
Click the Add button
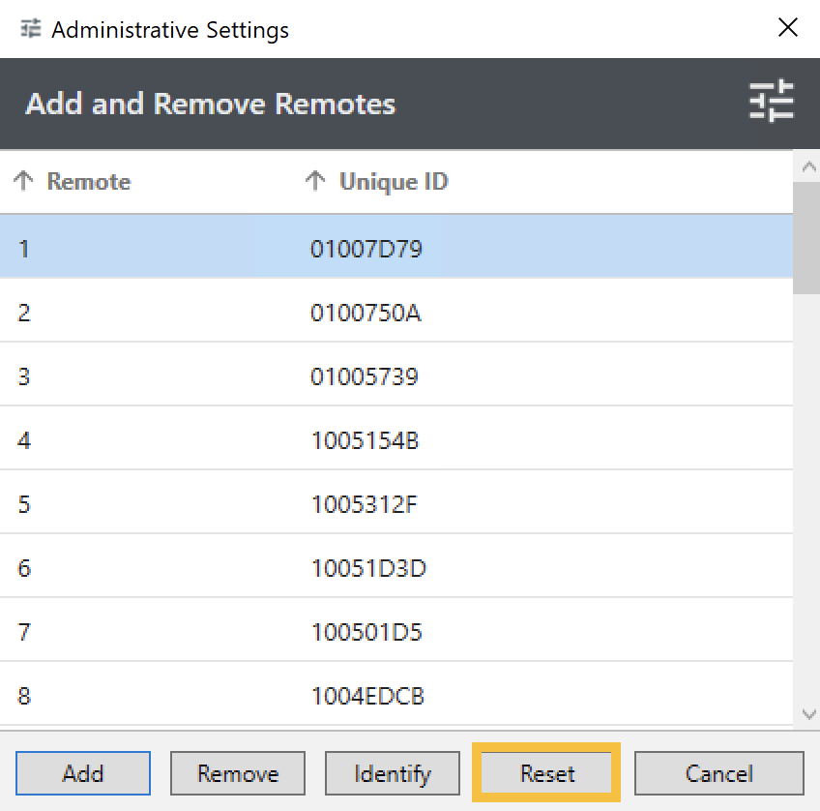tap(83, 773)
